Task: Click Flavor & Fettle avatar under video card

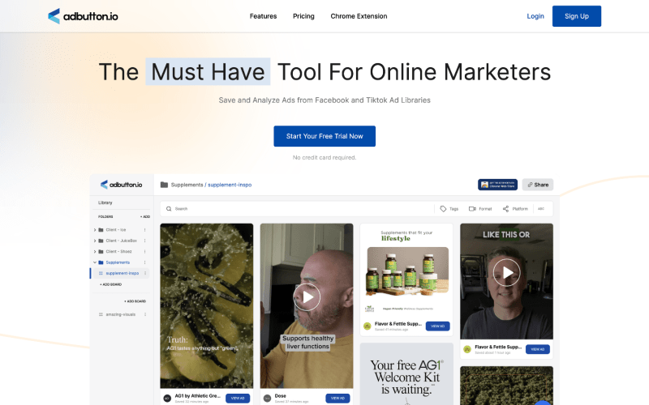Action: [x=467, y=349]
